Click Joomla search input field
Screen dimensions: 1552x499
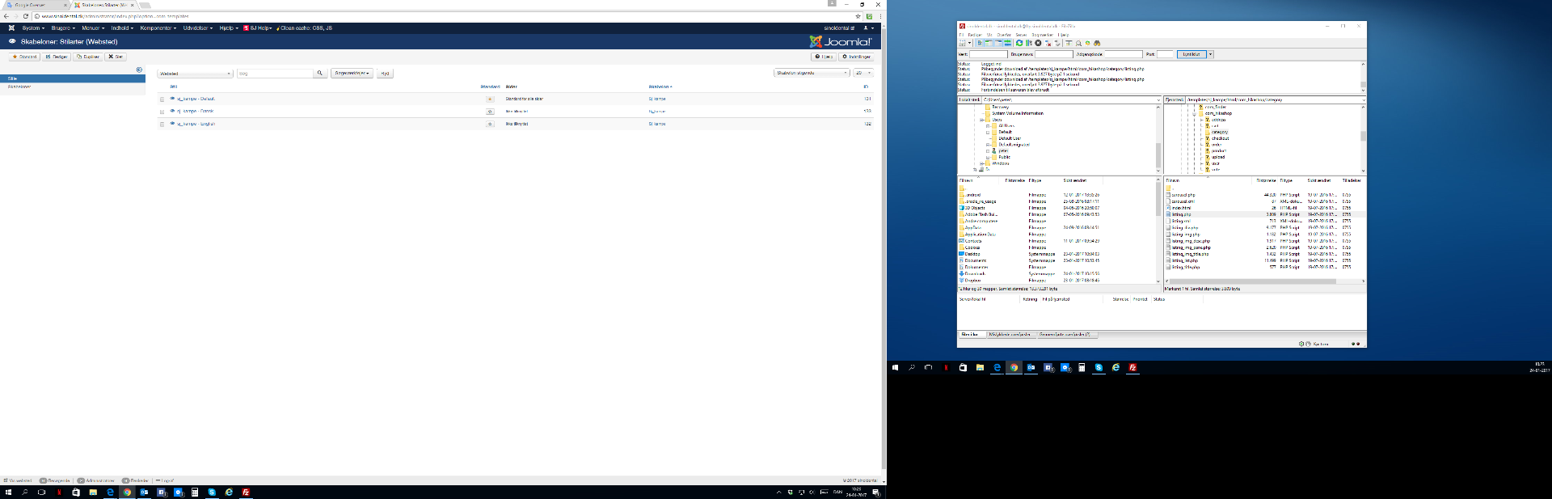click(275, 73)
